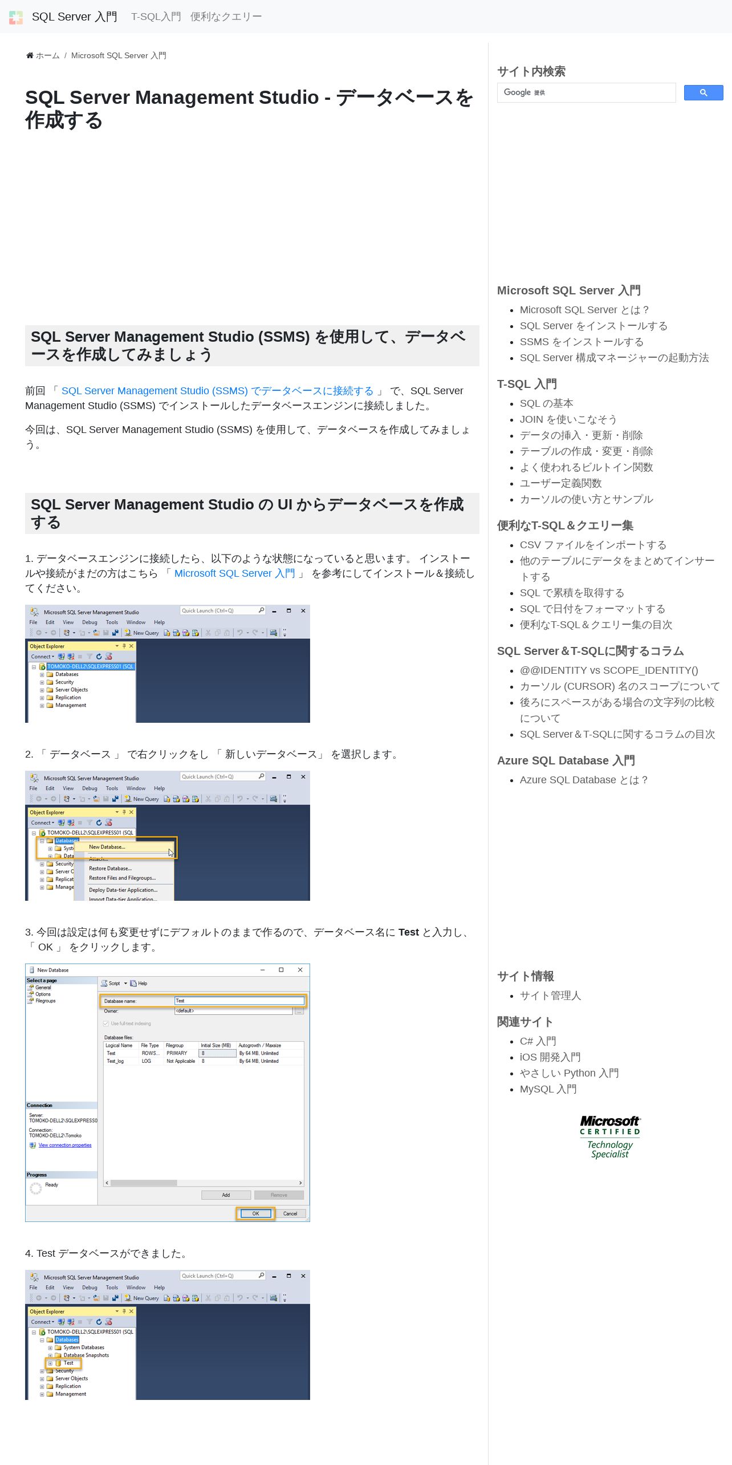The image size is (732, 1465).
Task: Open the よく使われるビルトイン関数 link
Action: 587,467
